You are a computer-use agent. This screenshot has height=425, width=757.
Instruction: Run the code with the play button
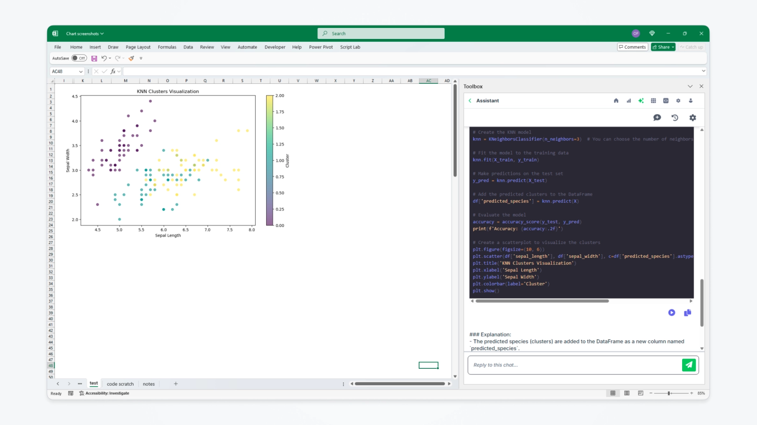671,312
